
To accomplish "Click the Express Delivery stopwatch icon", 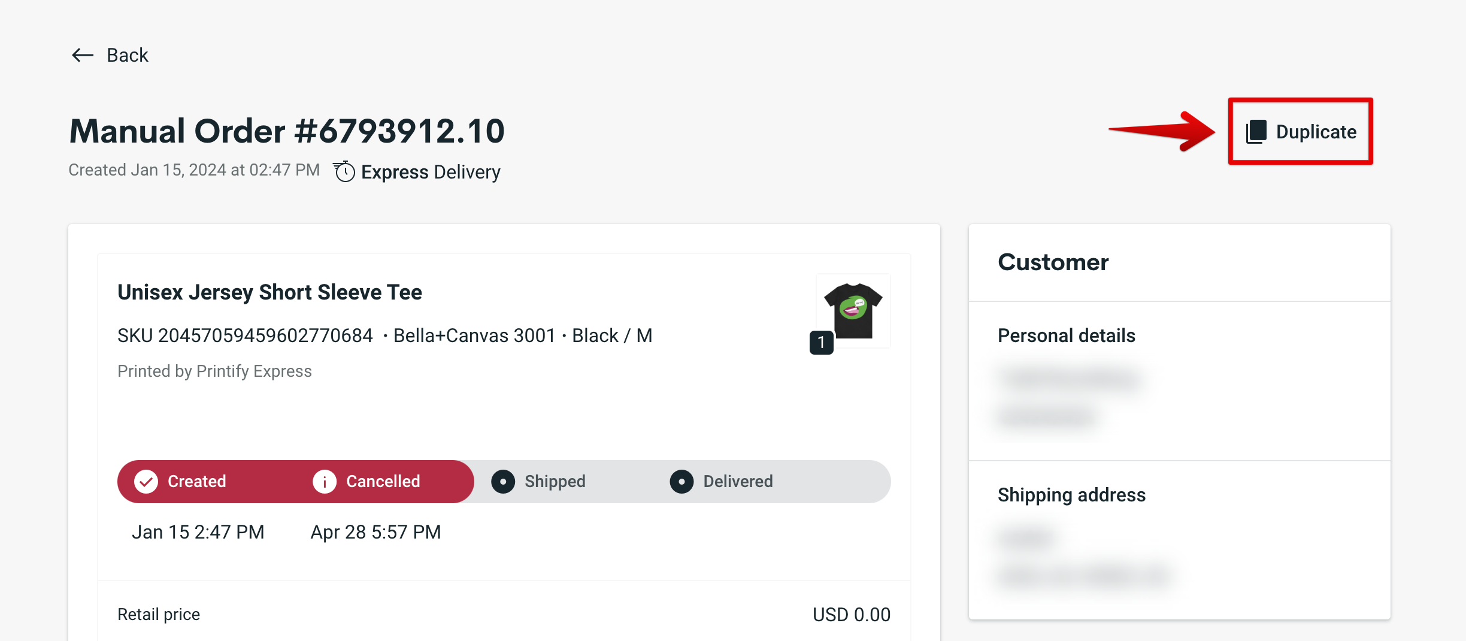I will tap(344, 171).
